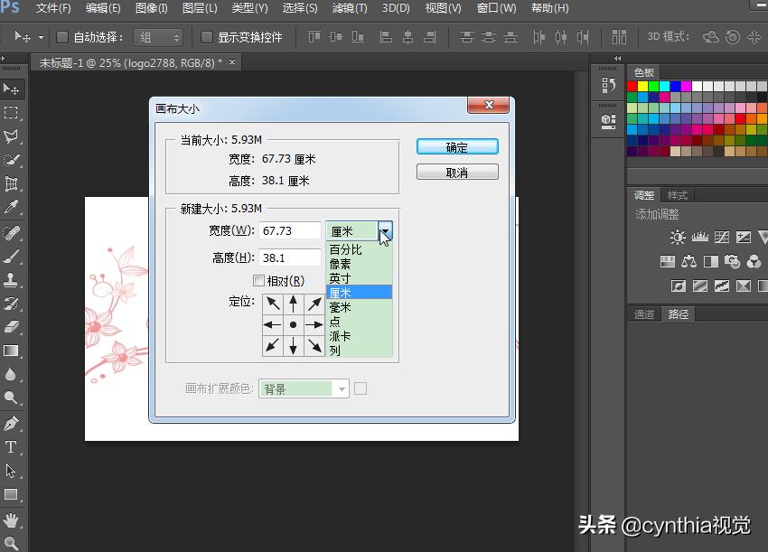
Task: Switch to the 通道 tab
Action: pos(644,315)
